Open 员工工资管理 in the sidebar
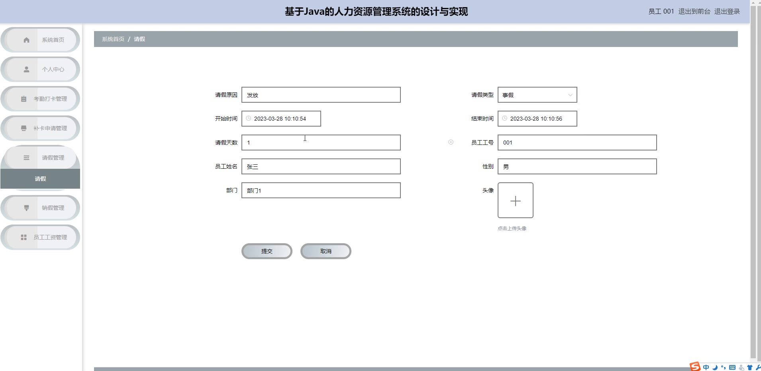Screen dimensions: 761x371 tap(40, 237)
